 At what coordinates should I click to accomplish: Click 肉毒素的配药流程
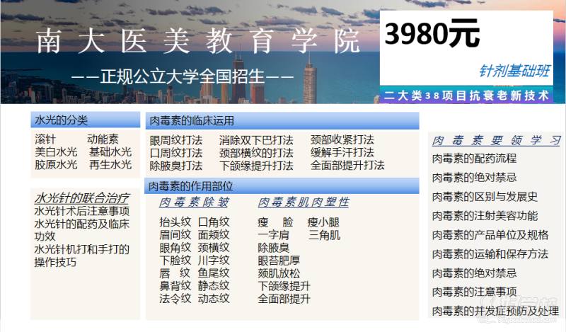coord(474,159)
